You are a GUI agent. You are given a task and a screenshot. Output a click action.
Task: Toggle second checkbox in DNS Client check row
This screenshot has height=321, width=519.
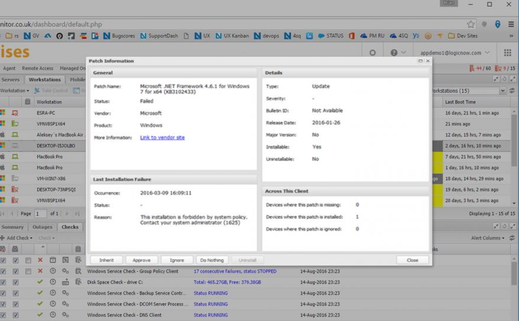(x=15, y=315)
